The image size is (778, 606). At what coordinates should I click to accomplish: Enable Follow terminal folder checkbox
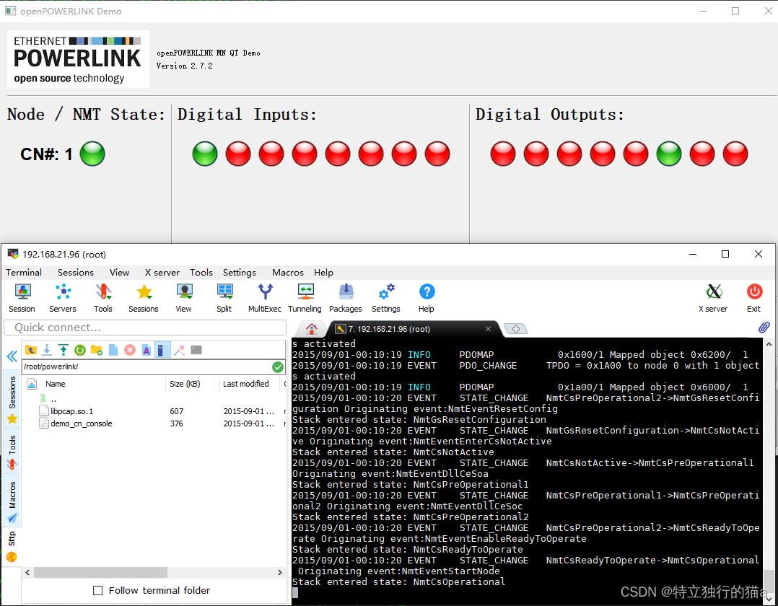[98, 590]
